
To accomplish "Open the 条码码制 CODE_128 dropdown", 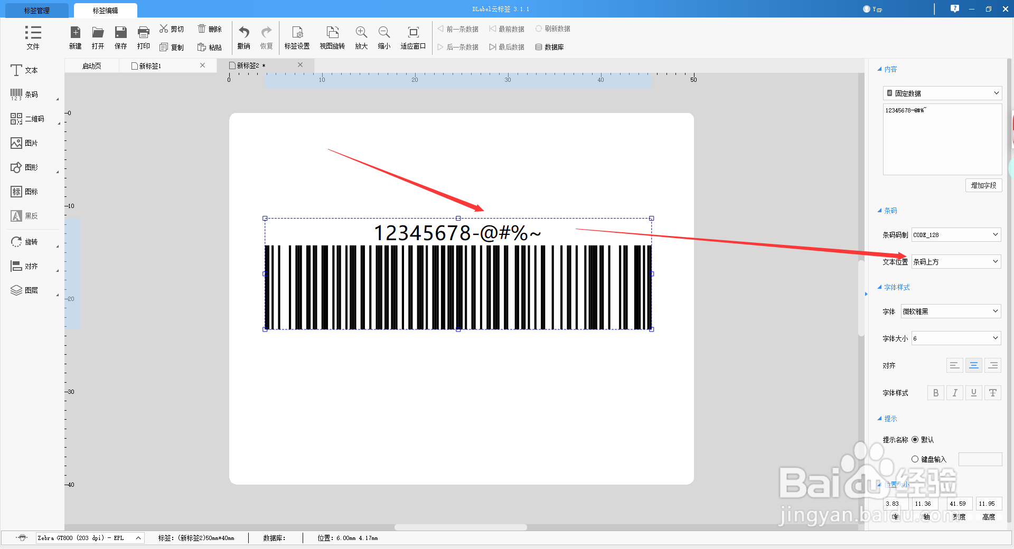I will (956, 235).
